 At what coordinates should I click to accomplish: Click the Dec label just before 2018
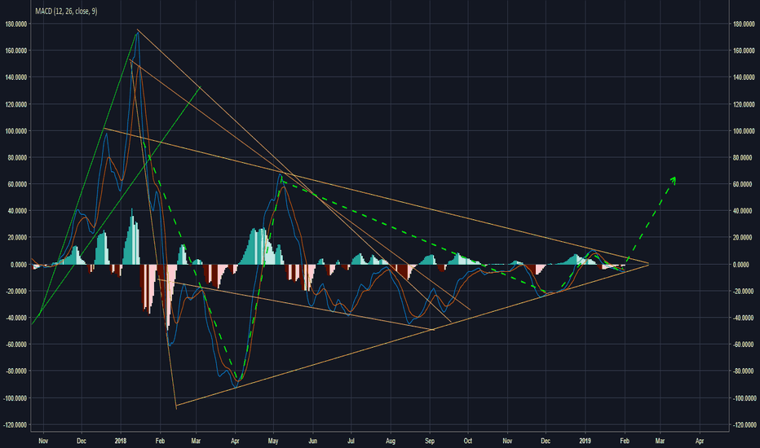(82, 441)
